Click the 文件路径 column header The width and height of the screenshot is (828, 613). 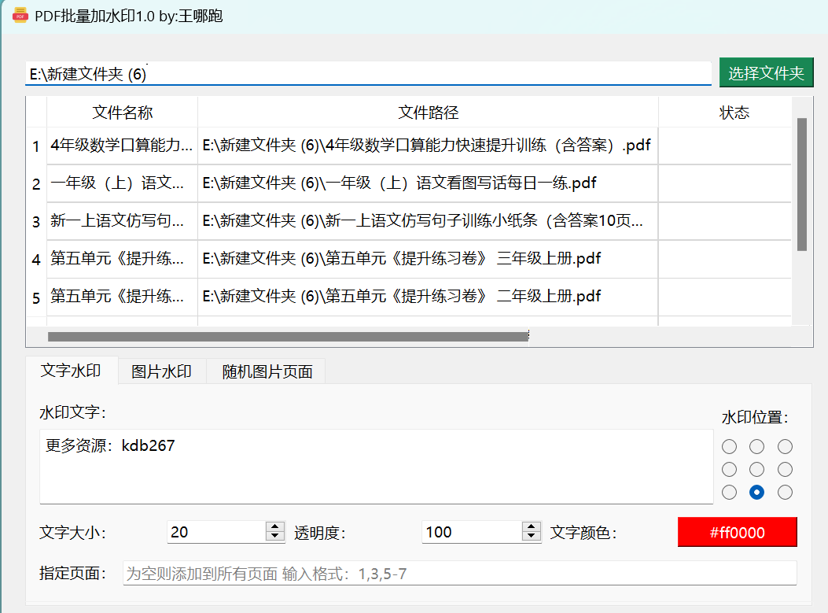click(x=429, y=112)
